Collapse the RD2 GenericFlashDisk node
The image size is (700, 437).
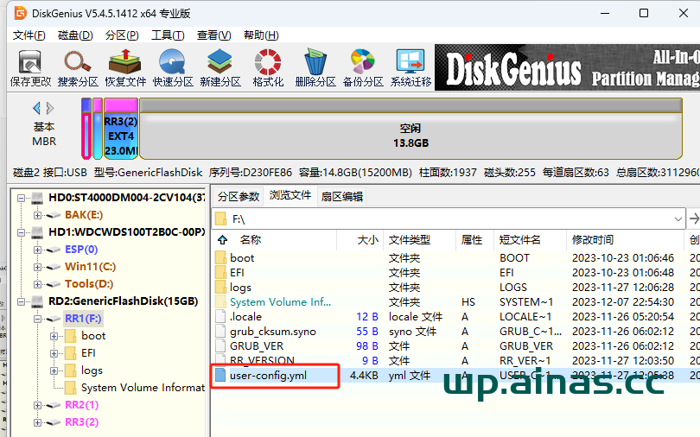pos(21,302)
